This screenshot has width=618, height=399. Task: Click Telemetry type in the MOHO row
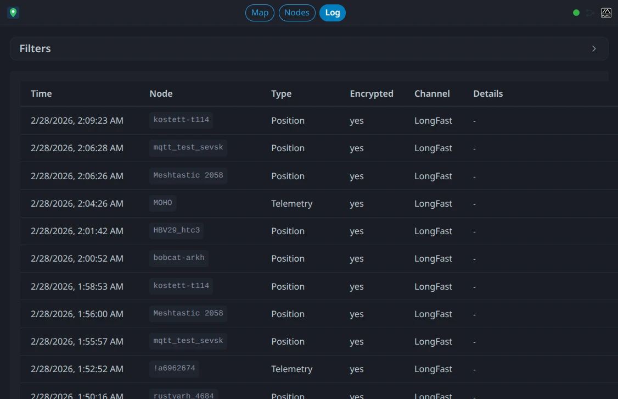pos(291,204)
